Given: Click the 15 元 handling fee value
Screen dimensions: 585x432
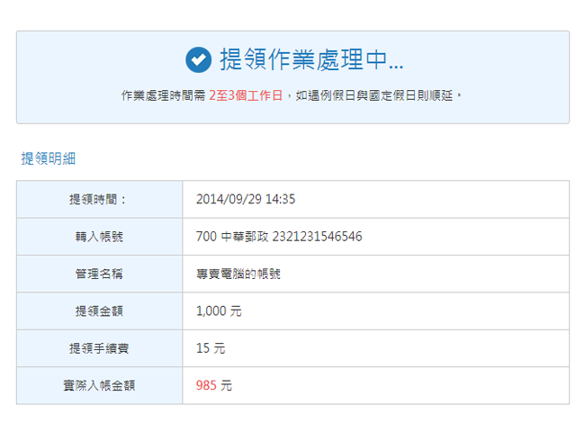Looking at the screenshot, I should [211, 348].
